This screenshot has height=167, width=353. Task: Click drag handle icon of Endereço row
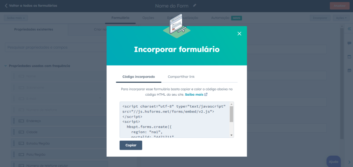tap(14, 121)
